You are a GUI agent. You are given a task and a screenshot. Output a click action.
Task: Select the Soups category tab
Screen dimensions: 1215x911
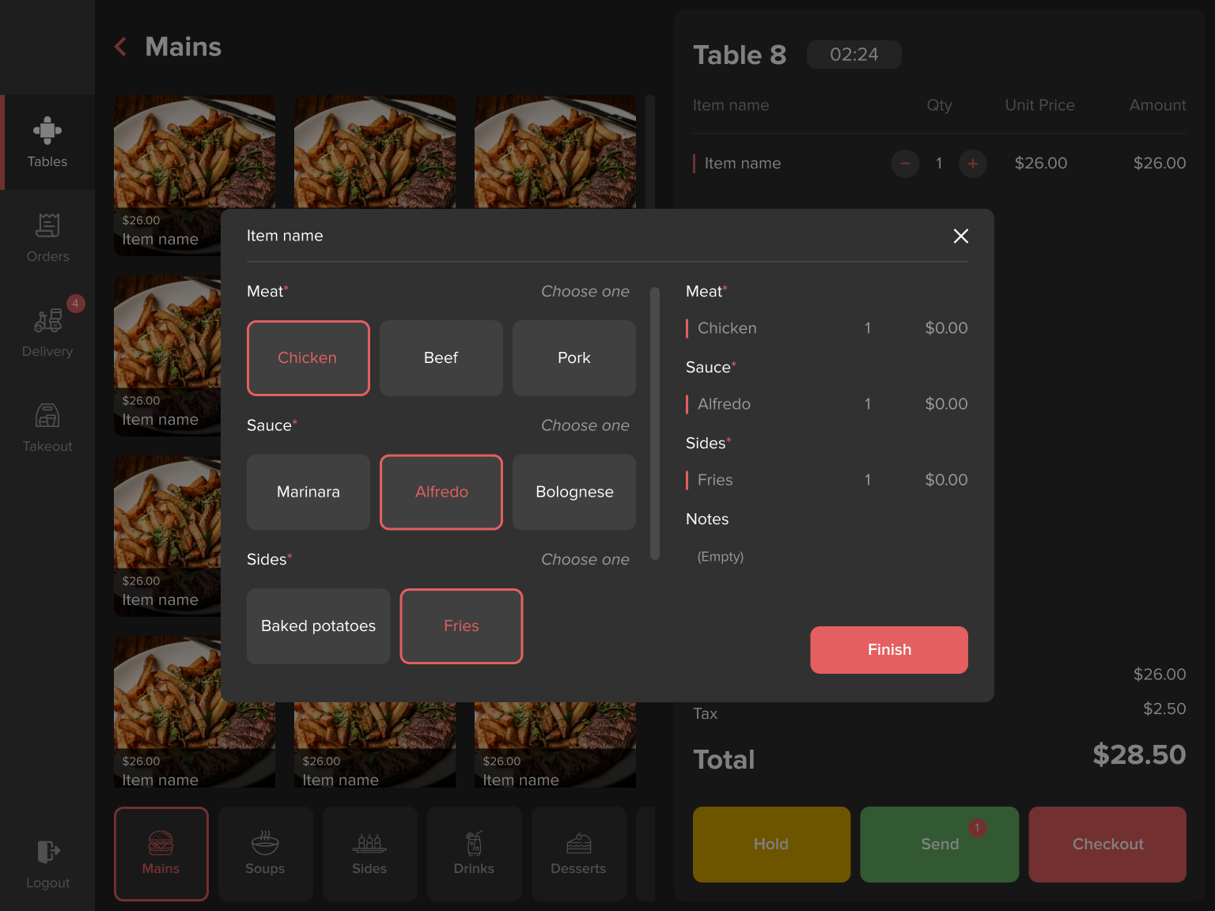265,853
